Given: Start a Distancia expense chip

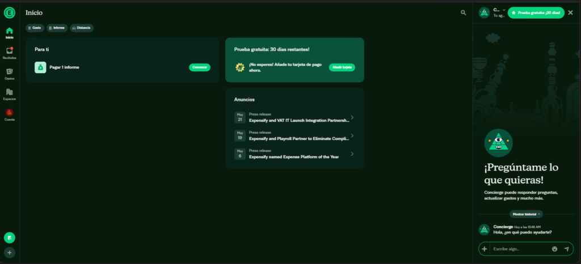Looking at the screenshot, I should 82,28.
